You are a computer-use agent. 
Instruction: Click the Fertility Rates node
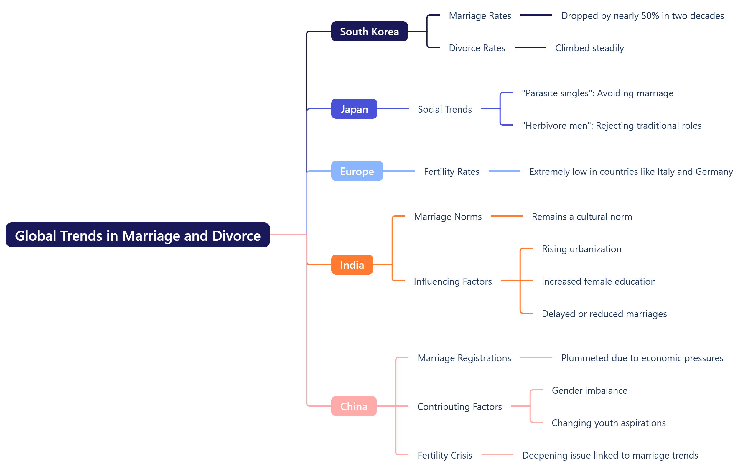click(451, 171)
